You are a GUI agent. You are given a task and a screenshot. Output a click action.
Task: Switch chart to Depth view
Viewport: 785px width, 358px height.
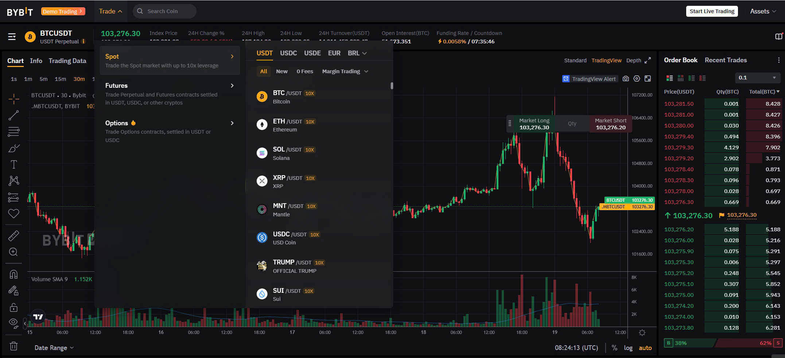tap(634, 60)
